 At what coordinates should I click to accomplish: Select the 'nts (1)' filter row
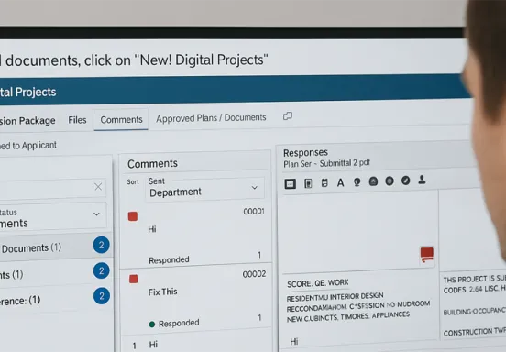56,271
